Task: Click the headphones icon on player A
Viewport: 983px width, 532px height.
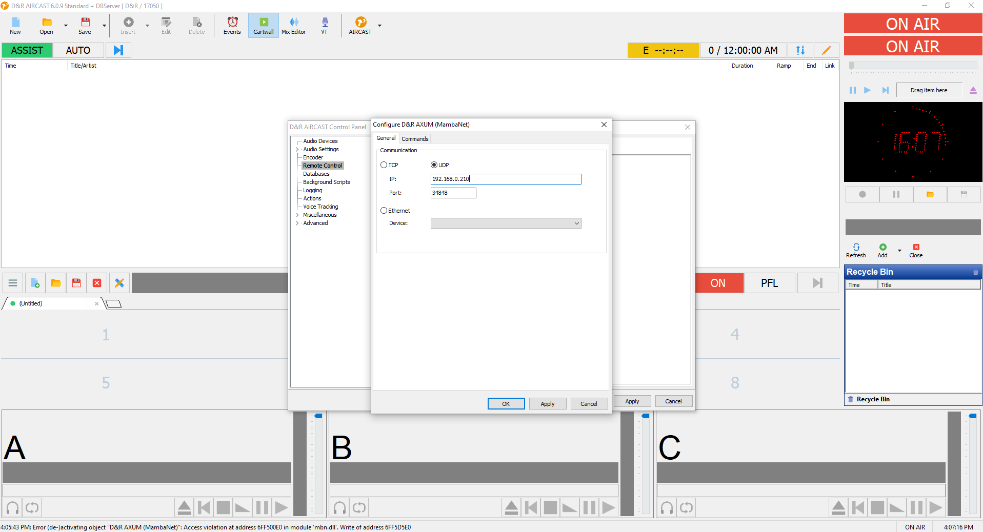Action: 12,508
